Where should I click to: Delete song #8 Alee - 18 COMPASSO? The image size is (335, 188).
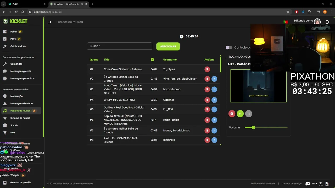[207, 140]
